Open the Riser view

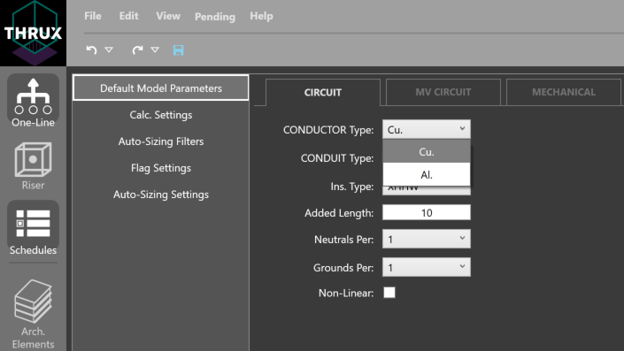[x=33, y=165]
